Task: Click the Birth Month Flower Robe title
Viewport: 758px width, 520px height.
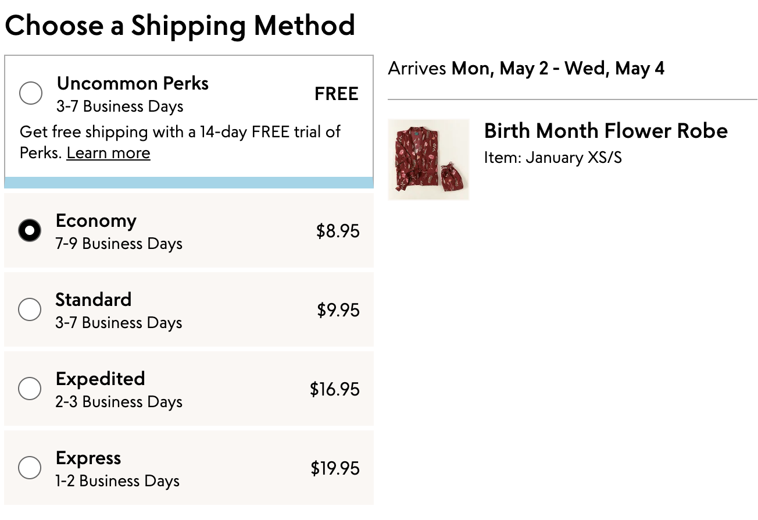Action: 606,131
